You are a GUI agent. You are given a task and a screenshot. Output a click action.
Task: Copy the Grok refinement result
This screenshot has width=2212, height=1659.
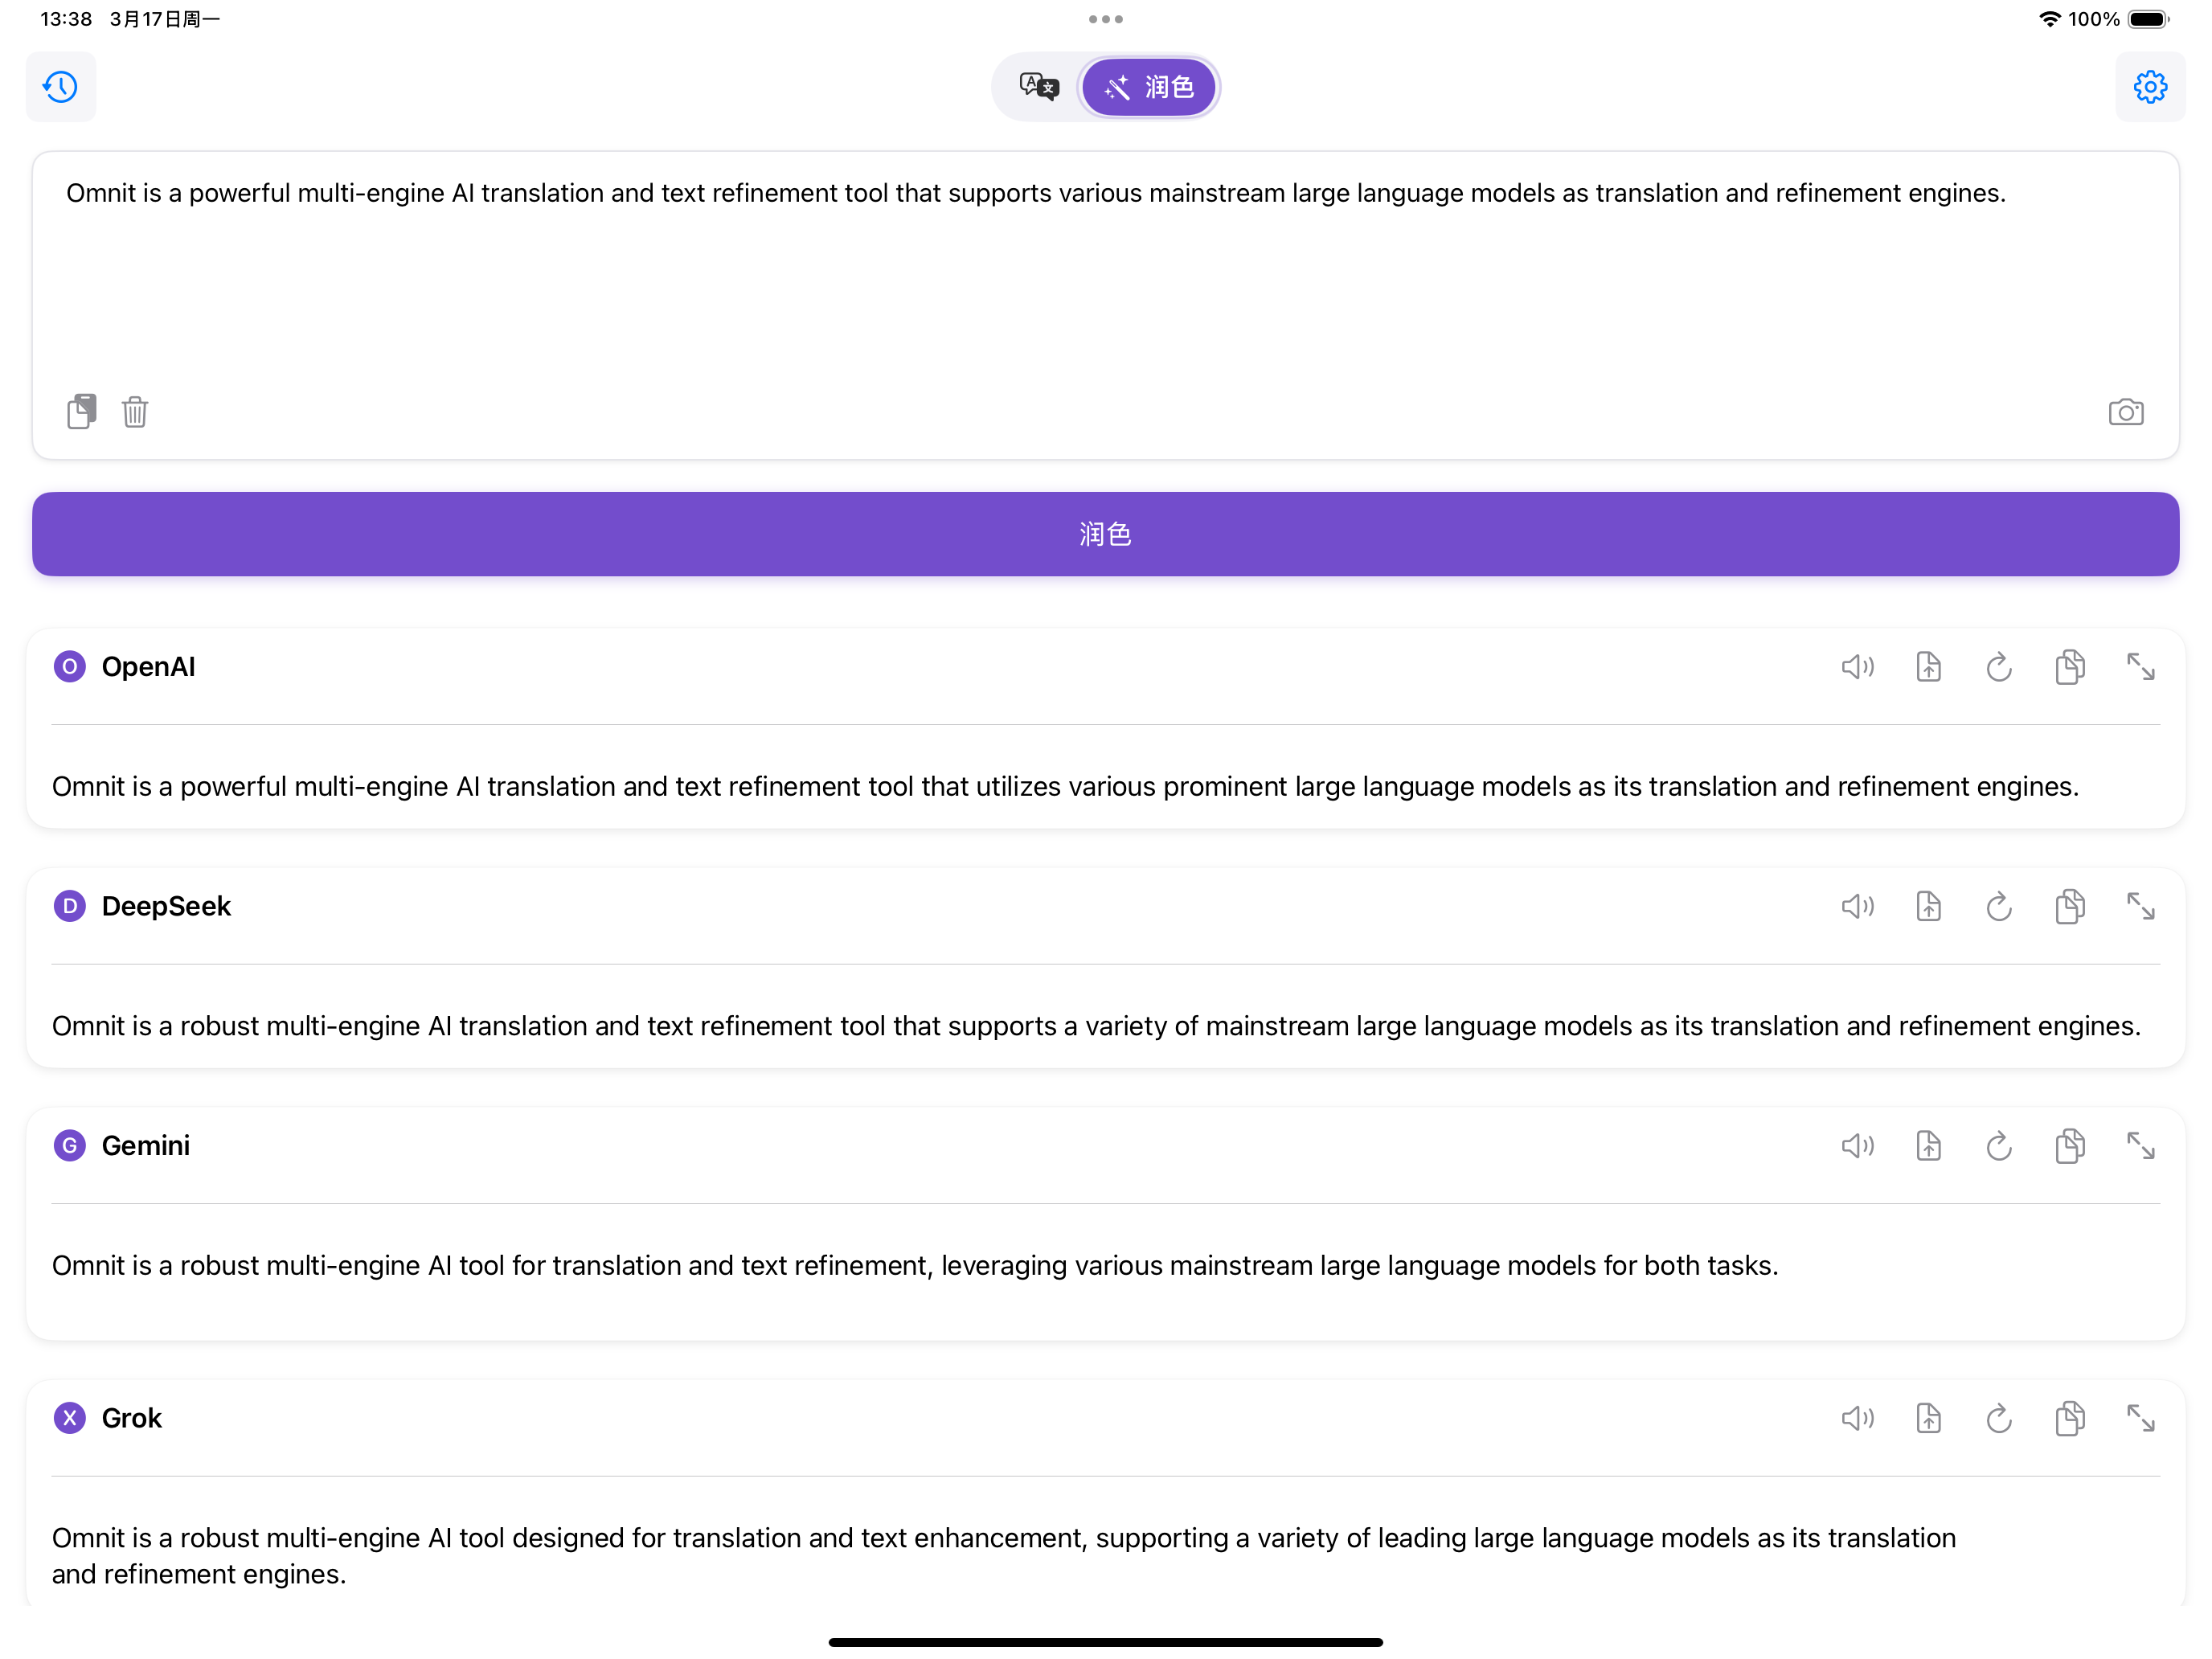tap(2069, 1419)
